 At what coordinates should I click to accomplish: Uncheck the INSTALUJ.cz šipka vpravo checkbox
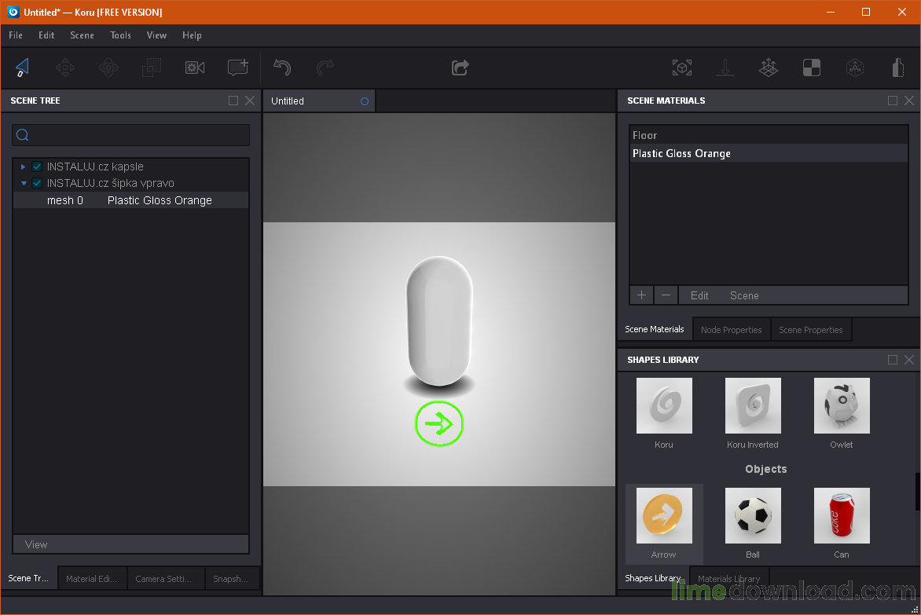pos(37,183)
